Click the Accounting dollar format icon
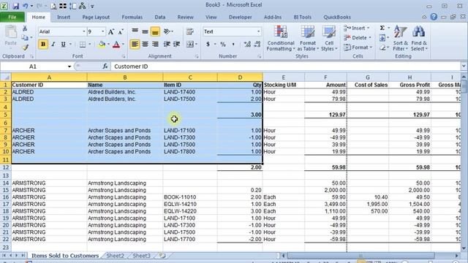The width and height of the screenshot is (468, 263). [x=208, y=45]
